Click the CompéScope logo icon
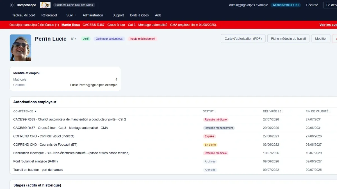Viewport: 337px width, 189px height. click(x=13, y=5)
